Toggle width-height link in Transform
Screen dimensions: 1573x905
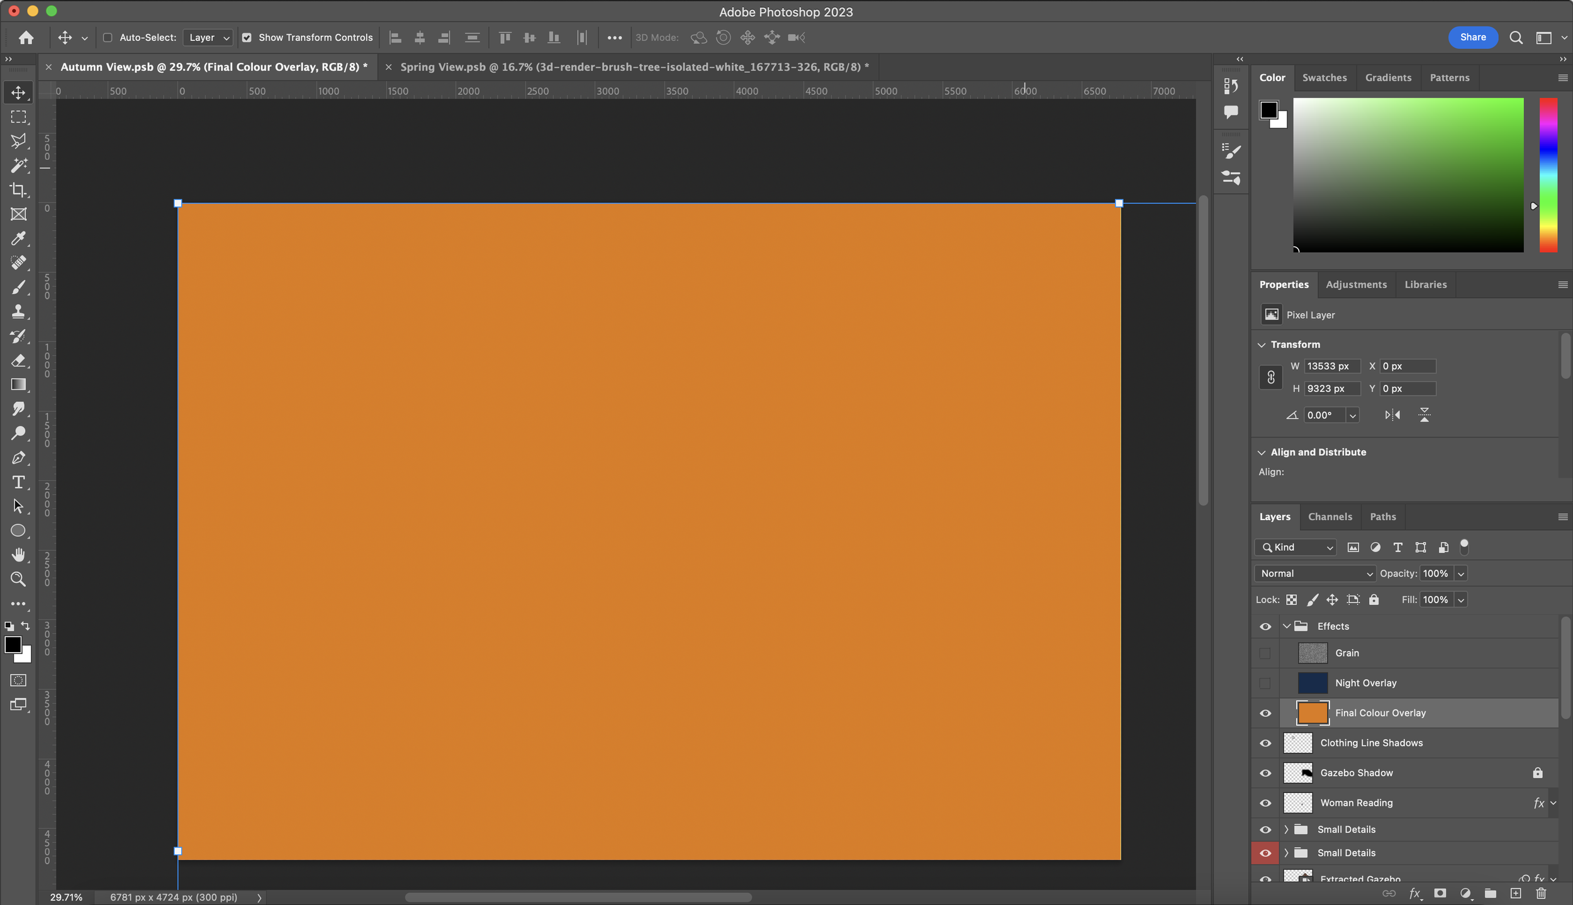click(1270, 377)
